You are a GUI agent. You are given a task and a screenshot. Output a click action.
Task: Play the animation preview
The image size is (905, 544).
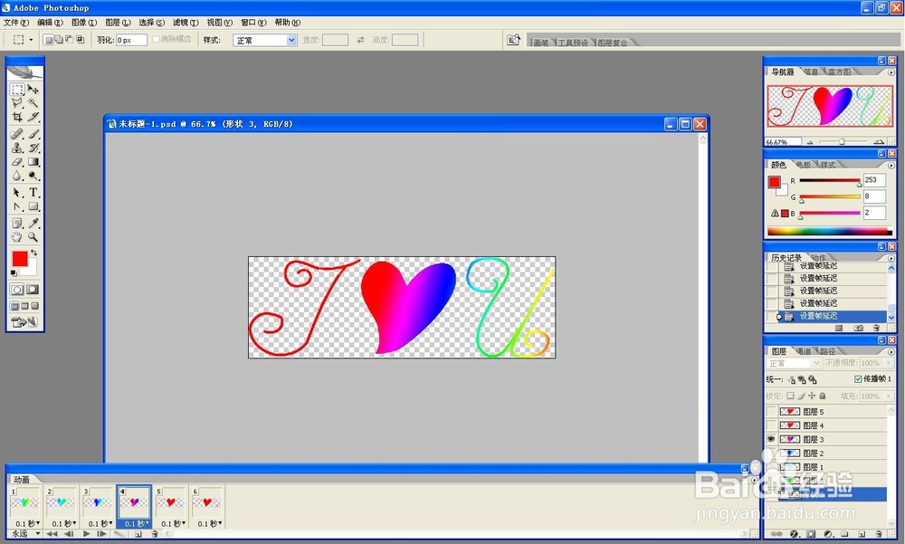click(x=86, y=534)
